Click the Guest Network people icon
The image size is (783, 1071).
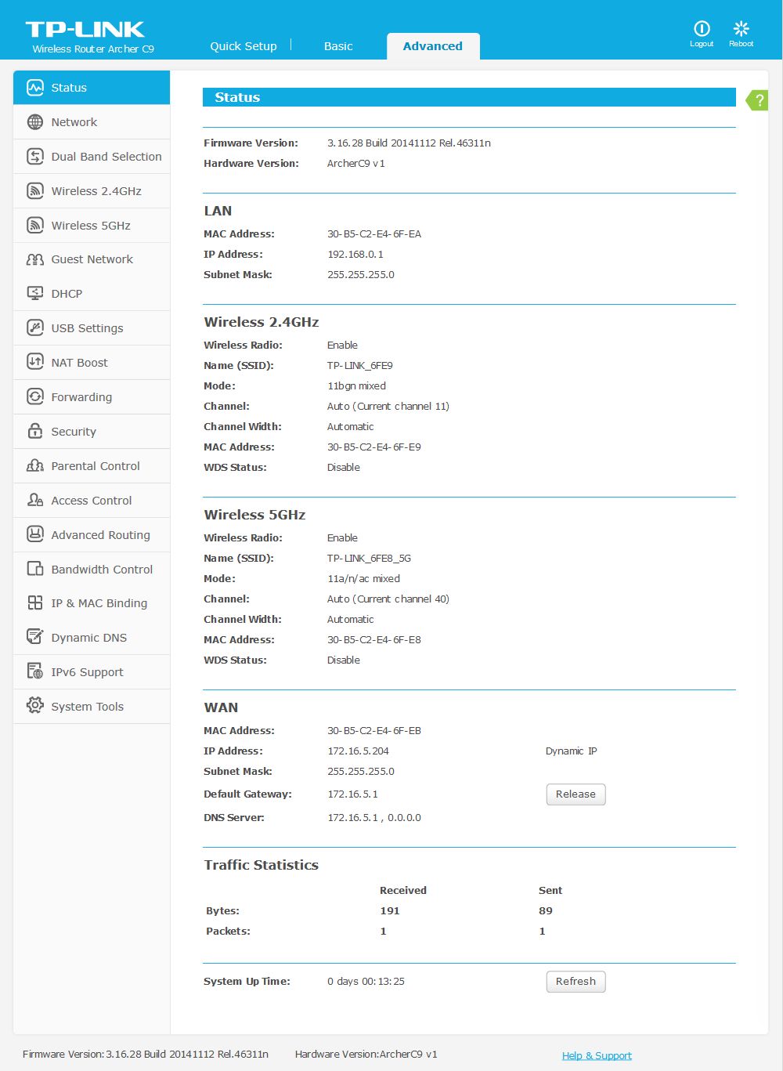point(34,259)
